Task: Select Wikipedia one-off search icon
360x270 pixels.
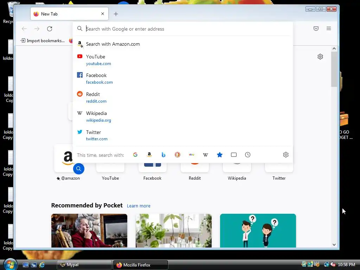Action: (x=206, y=155)
